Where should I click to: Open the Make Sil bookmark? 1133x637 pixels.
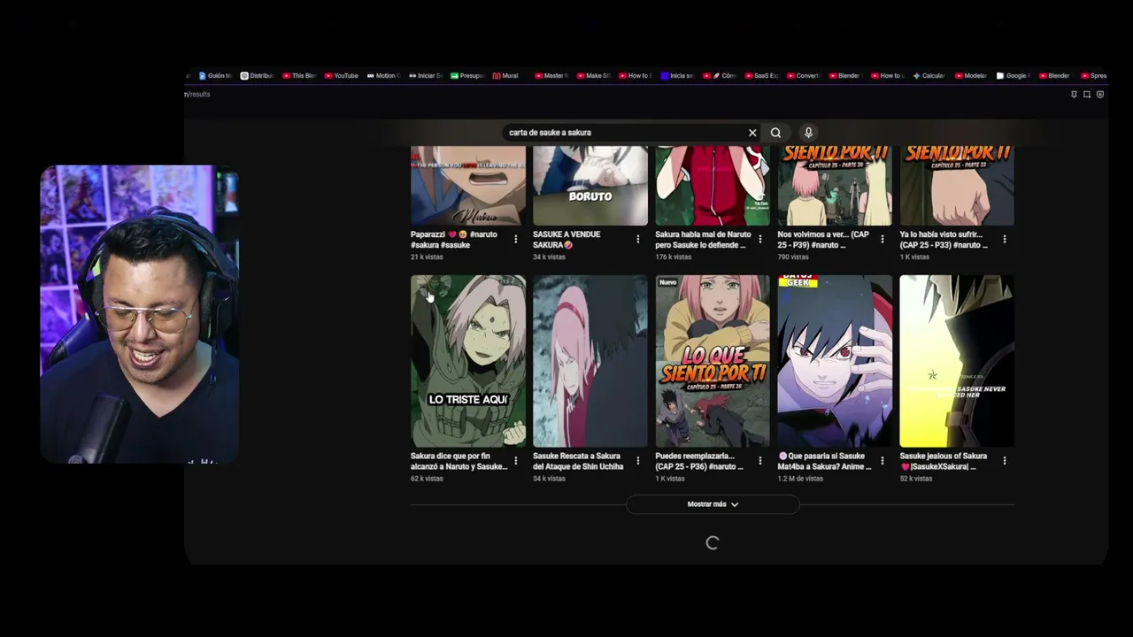(594, 76)
